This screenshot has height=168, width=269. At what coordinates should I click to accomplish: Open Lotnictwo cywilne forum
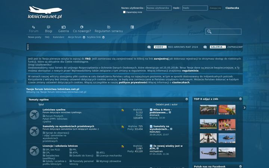(54, 109)
